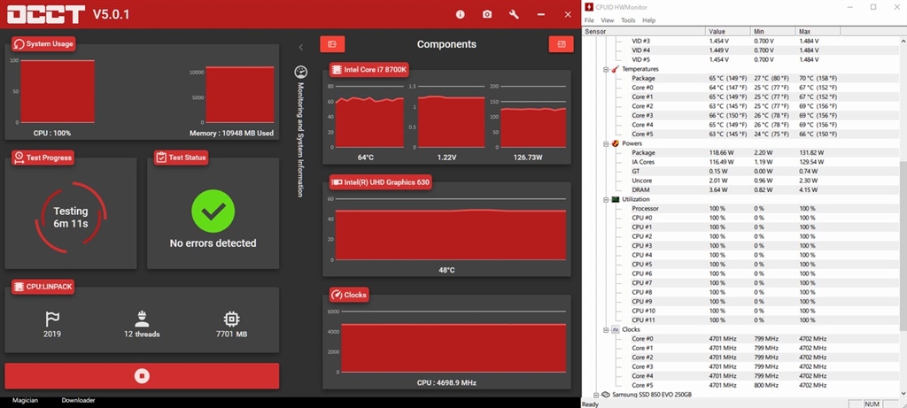Screen dimensions: 907x408
Task: Select the Samsung SSD 850 EVO 250GB item
Action: point(651,394)
